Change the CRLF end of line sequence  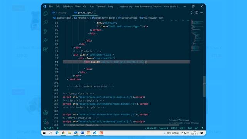pos(182,128)
